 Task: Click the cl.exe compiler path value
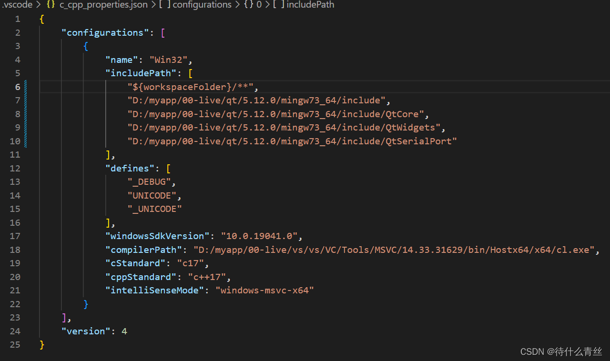tap(394, 250)
